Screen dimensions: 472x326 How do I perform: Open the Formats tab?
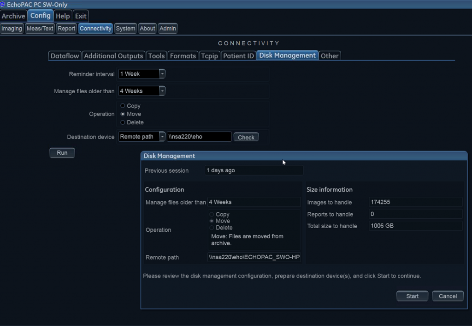click(183, 56)
